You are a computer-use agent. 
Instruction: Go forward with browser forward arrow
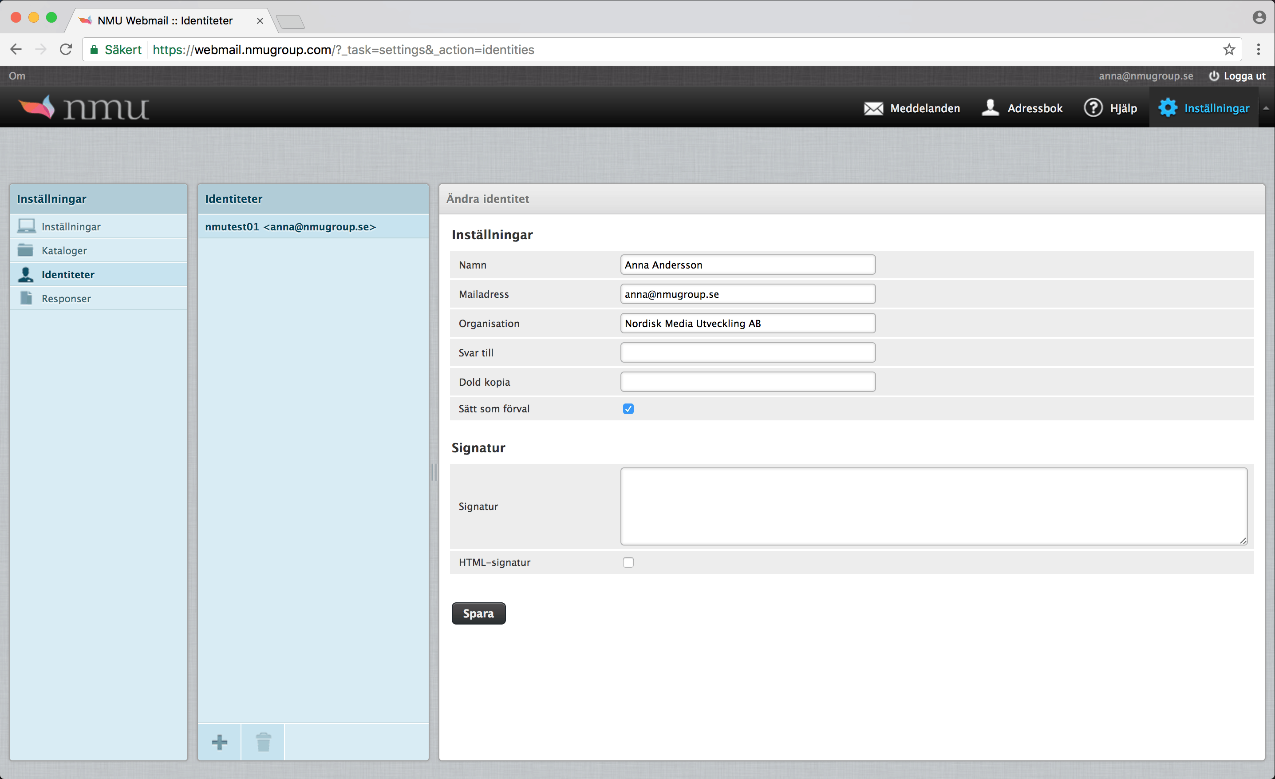[x=40, y=50]
